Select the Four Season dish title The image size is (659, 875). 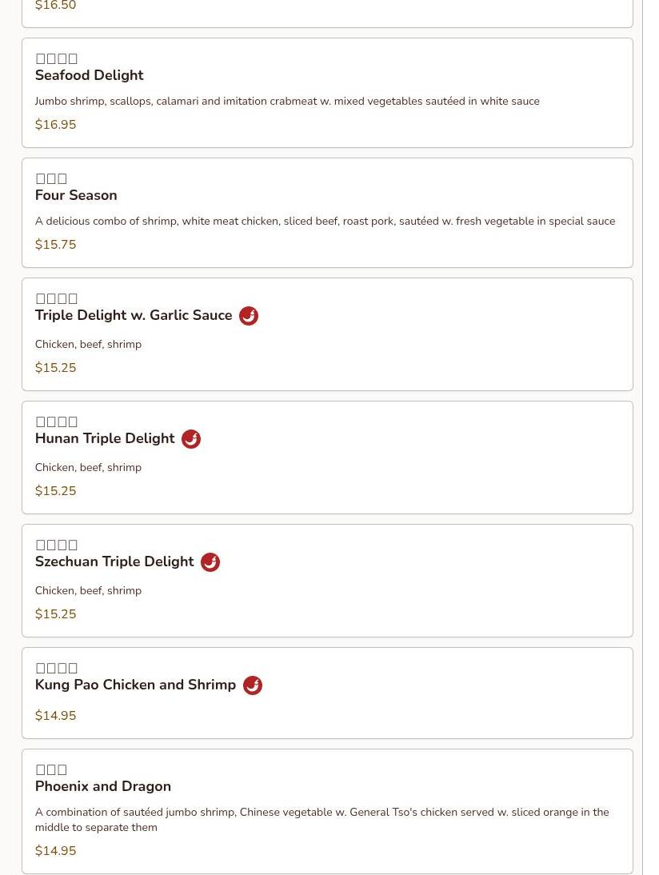tap(76, 195)
